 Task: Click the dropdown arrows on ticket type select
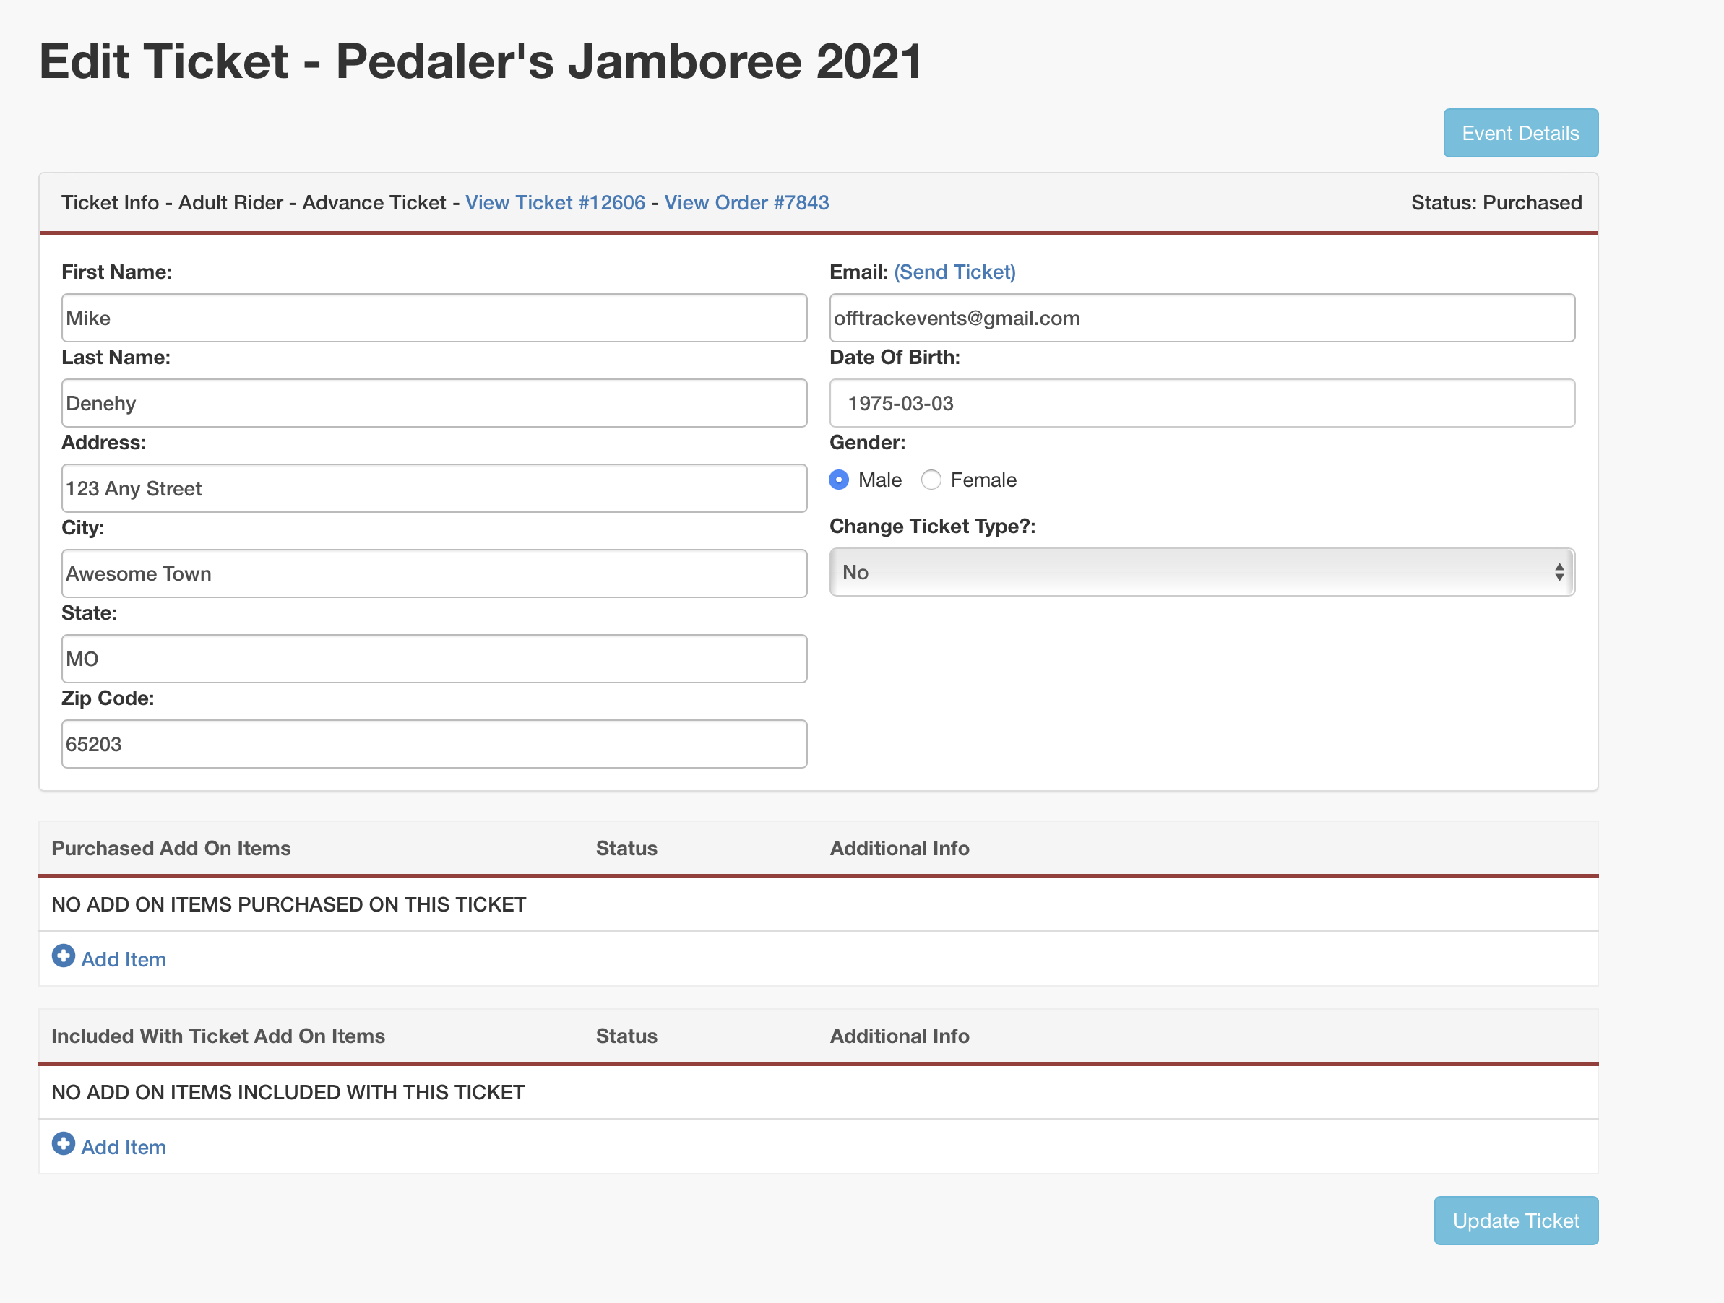pos(1559,573)
